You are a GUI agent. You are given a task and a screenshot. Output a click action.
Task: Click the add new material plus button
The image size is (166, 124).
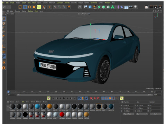pos(8,106)
